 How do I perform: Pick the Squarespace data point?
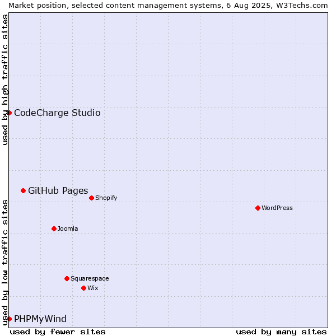(x=67, y=278)
